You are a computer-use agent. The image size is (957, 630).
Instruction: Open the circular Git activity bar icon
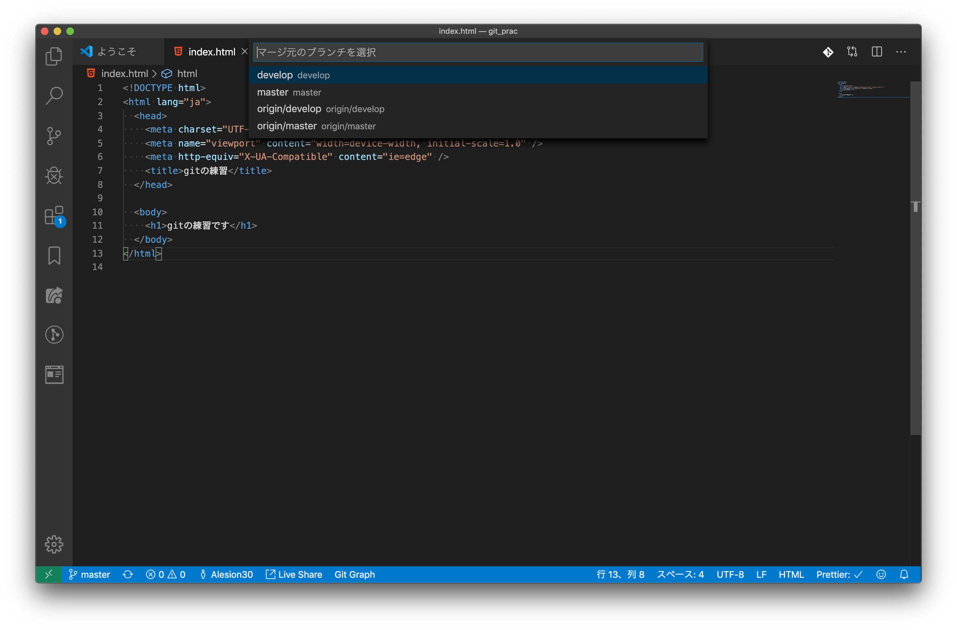click(x=54, y=335)
